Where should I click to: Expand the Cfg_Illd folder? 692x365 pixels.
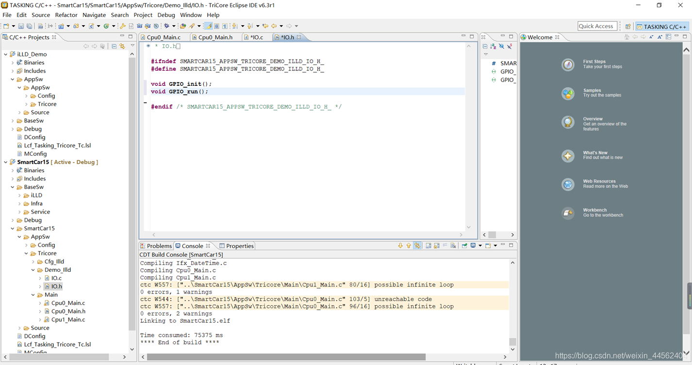click(33, 262)
